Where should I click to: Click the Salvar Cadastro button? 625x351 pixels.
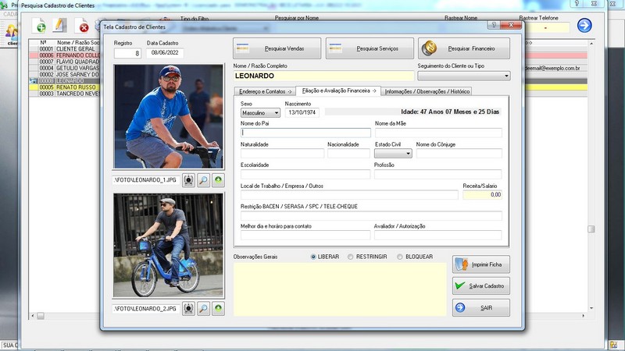481,285
